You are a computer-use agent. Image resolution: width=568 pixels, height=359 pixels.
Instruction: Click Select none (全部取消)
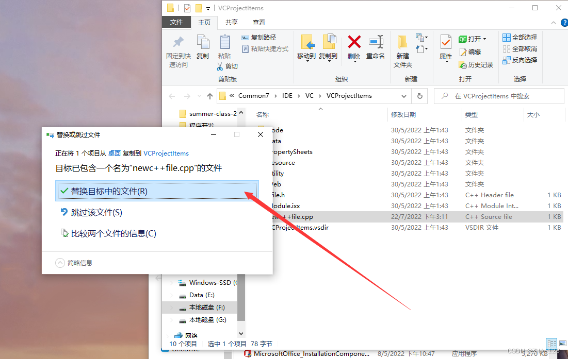(x=520, y=49)
